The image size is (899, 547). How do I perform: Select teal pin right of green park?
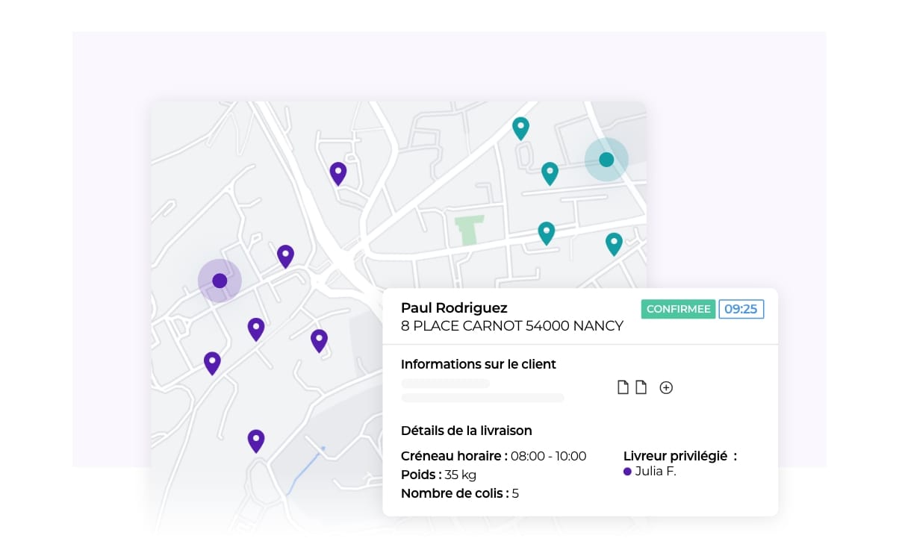(547, 232)
